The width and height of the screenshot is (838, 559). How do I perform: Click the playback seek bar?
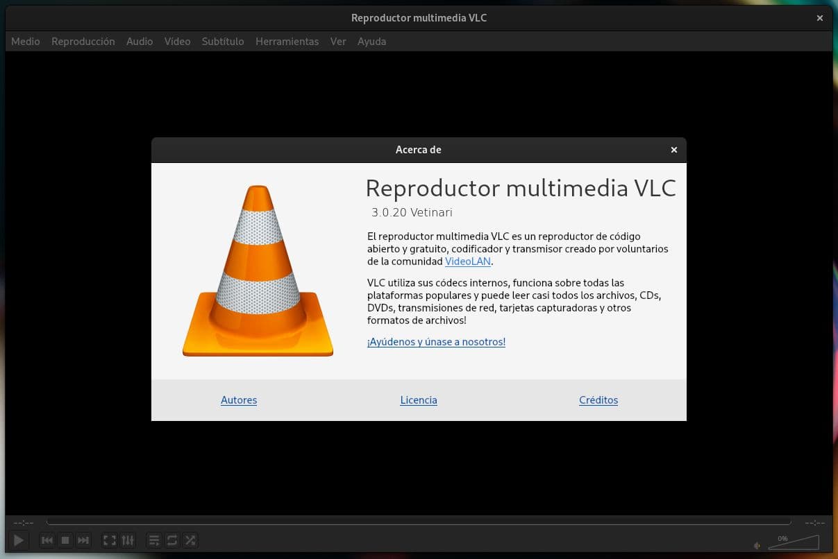click(419, 522)
